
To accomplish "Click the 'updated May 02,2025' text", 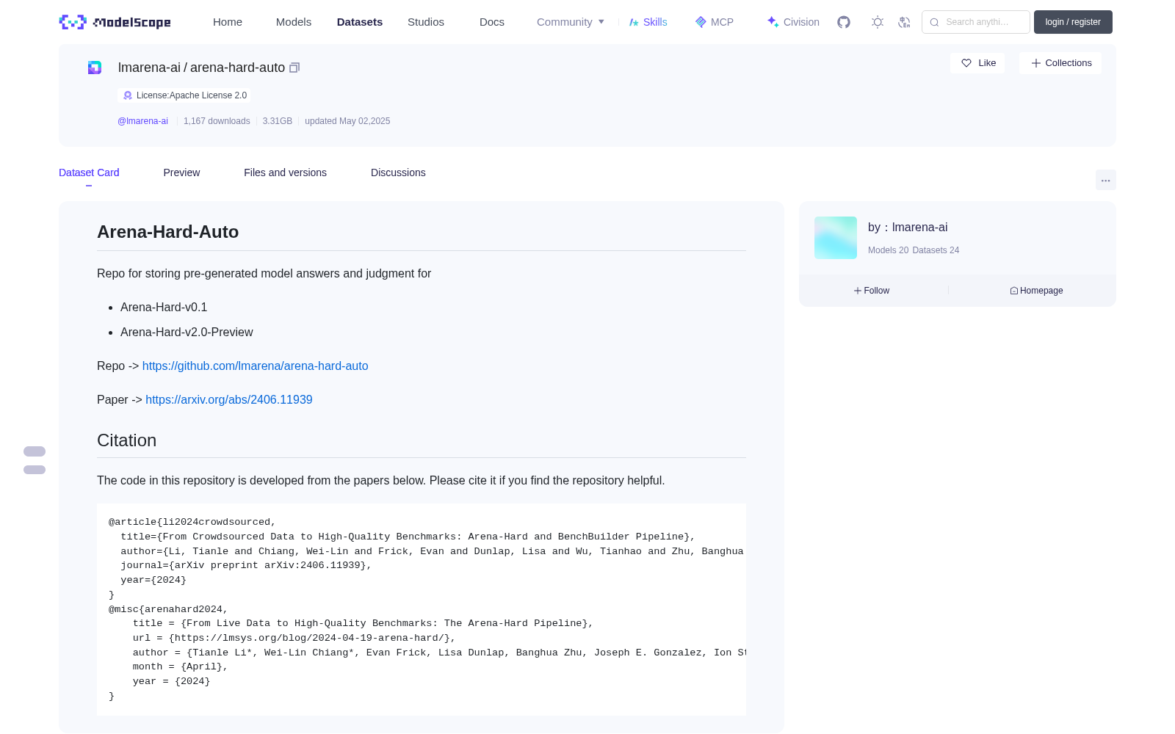I will 347,121.
